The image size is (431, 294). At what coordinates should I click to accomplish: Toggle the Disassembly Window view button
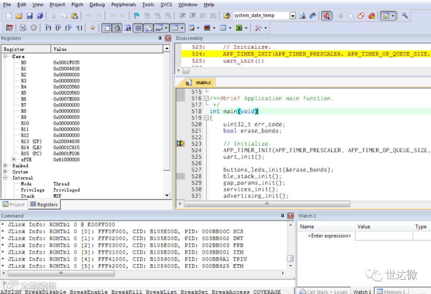(117, 28)
